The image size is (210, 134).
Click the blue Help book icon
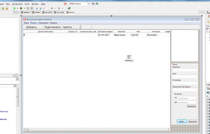[x=69, y=8]
